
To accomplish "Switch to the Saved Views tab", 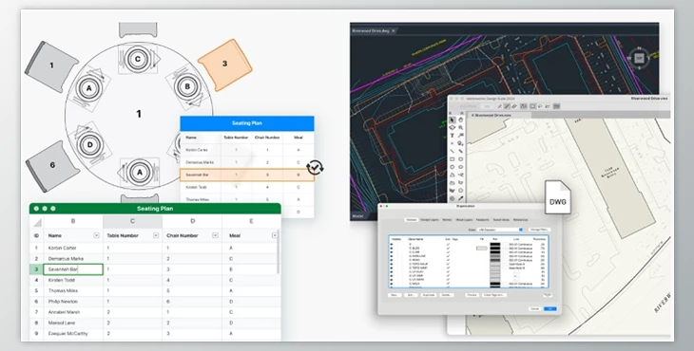I will tap(501, 220).
